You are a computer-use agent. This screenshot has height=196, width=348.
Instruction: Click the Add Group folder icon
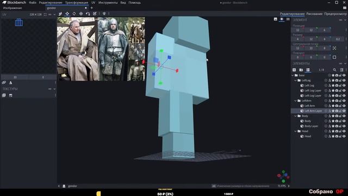[301, 70]
